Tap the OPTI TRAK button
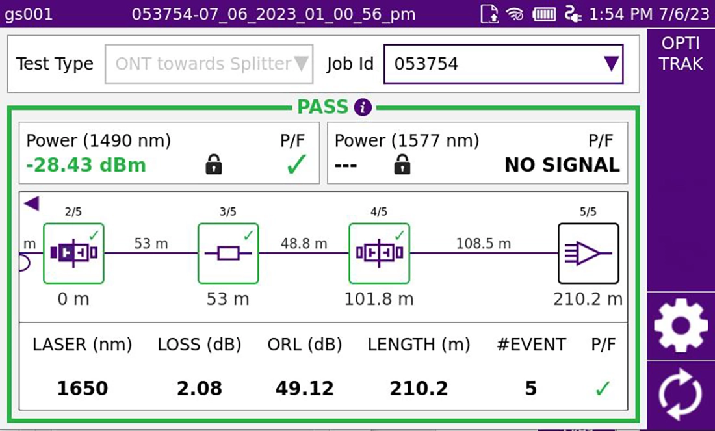The height and width of the screenshot is (431, 715). coord(681,54)
